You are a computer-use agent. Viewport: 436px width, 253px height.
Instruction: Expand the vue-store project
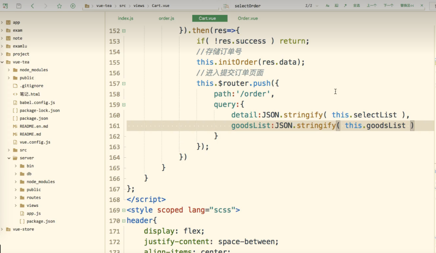pos(2,229)
